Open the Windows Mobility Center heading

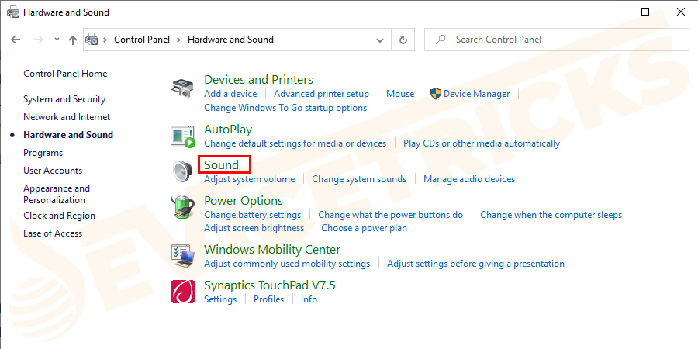coord(272,249)
